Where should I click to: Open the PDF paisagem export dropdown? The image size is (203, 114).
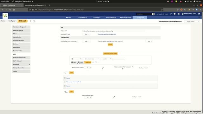(123, 67)
